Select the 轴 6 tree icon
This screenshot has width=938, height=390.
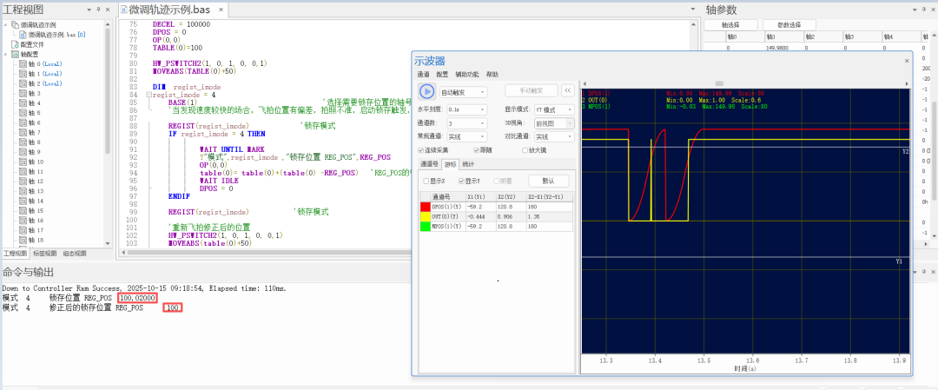pos(23,122)
